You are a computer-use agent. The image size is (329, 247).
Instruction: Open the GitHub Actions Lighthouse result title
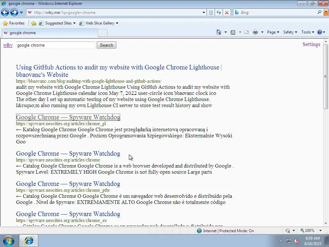(x=119, y=71)
